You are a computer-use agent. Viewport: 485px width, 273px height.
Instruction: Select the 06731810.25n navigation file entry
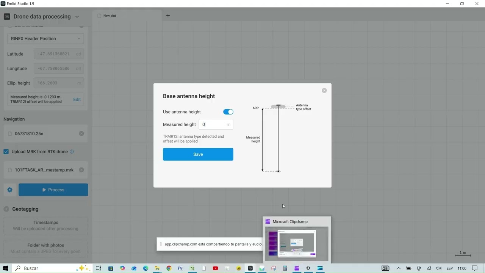[x=45, y=133]
